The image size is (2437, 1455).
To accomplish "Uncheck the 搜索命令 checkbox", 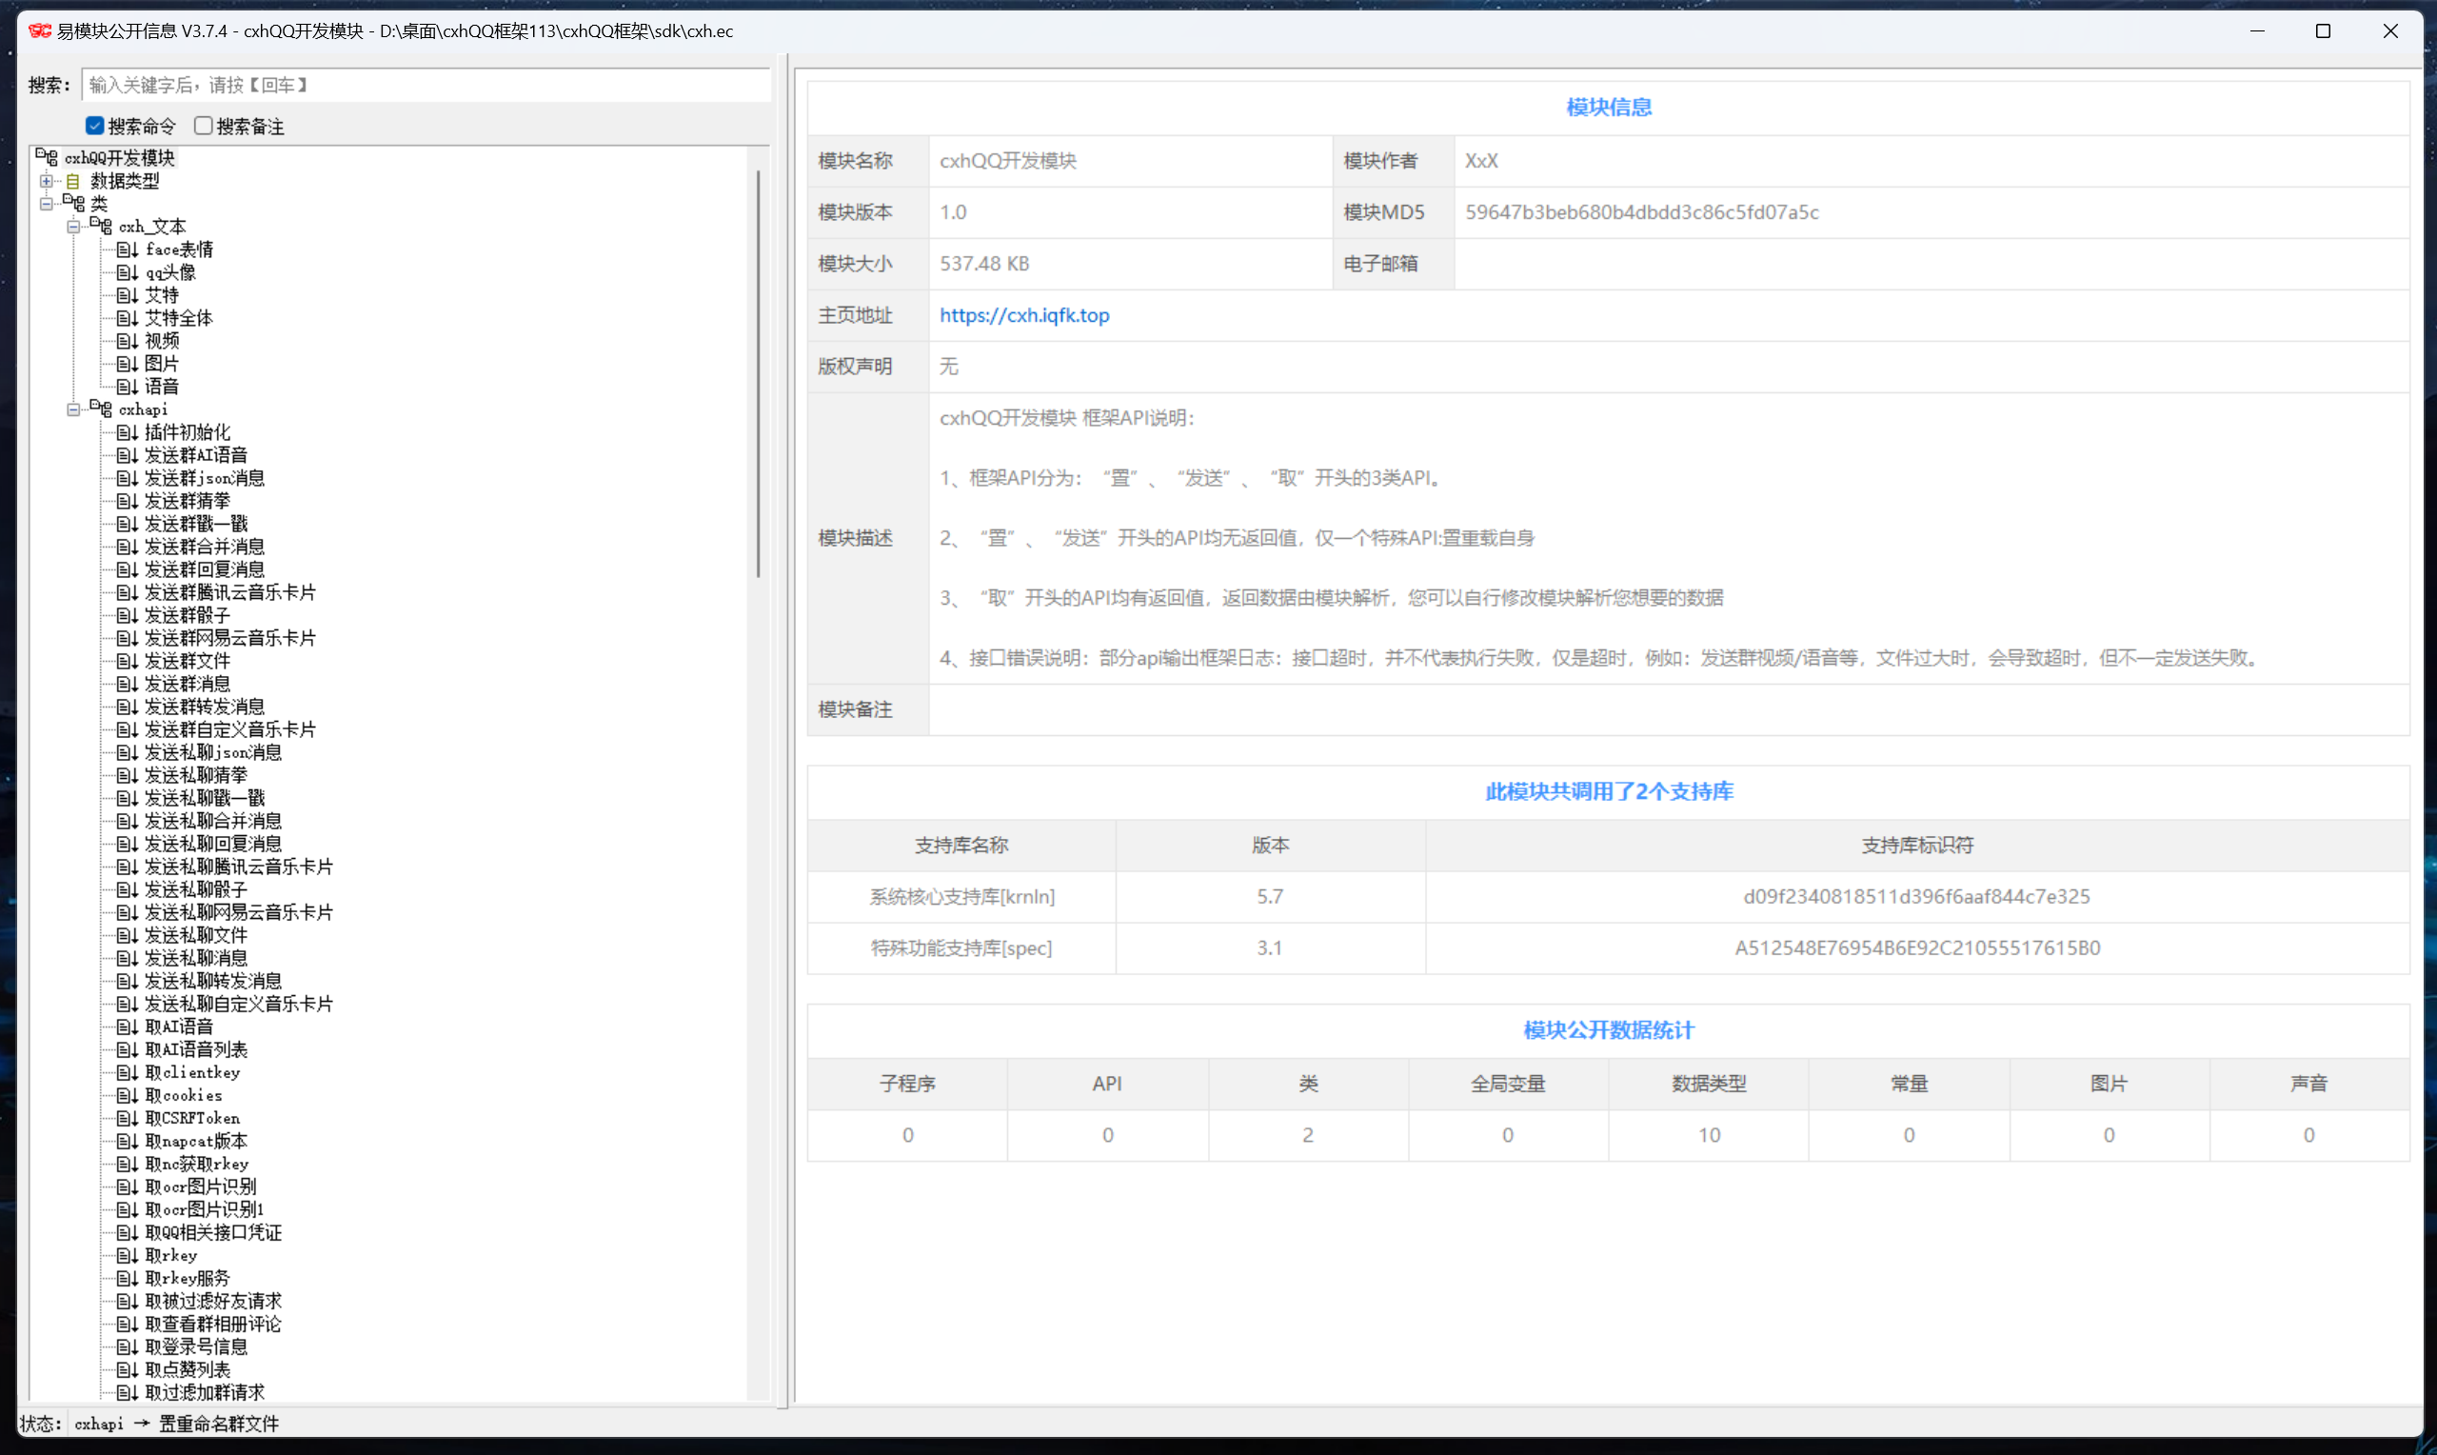I will [x=95, y=126].
